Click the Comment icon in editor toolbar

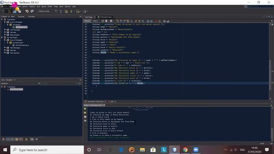point(164,21)
